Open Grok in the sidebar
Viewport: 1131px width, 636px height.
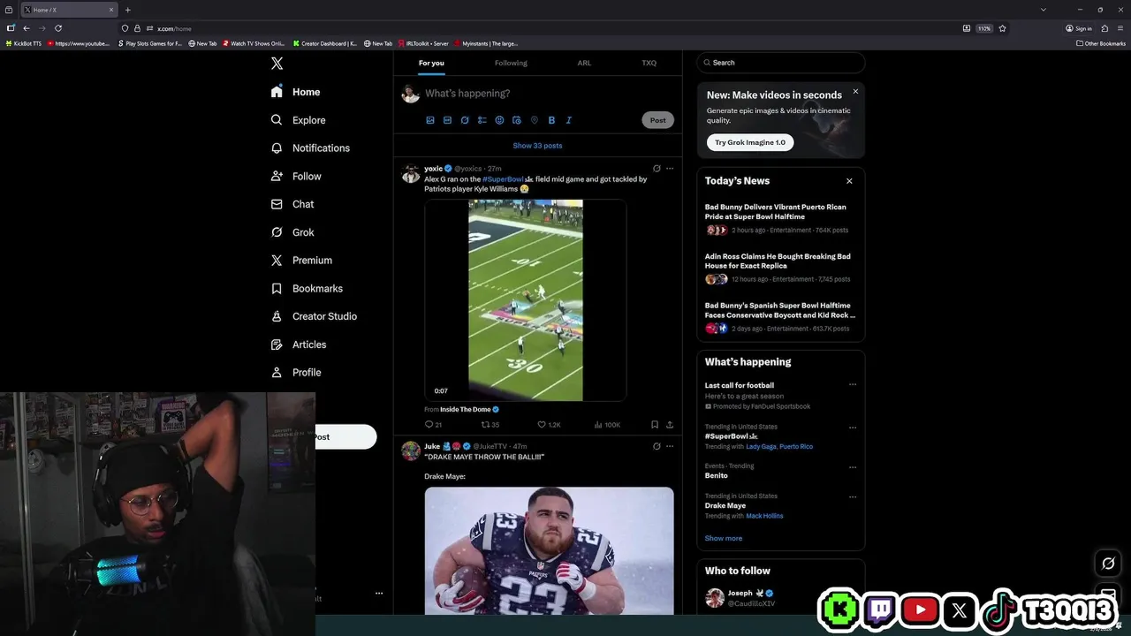(x=292, y=232)
